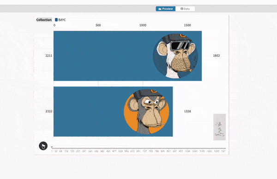
Task: Click the sunglasses ape avatar image
Action: [175, 56]
